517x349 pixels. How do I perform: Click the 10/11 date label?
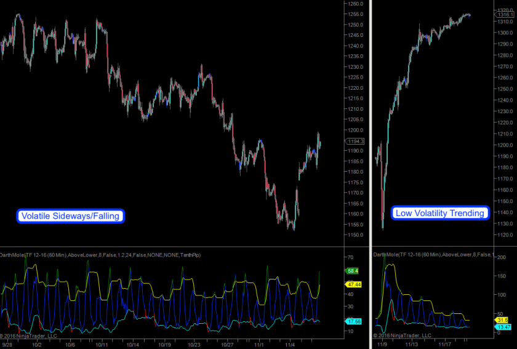coord(102,345)
